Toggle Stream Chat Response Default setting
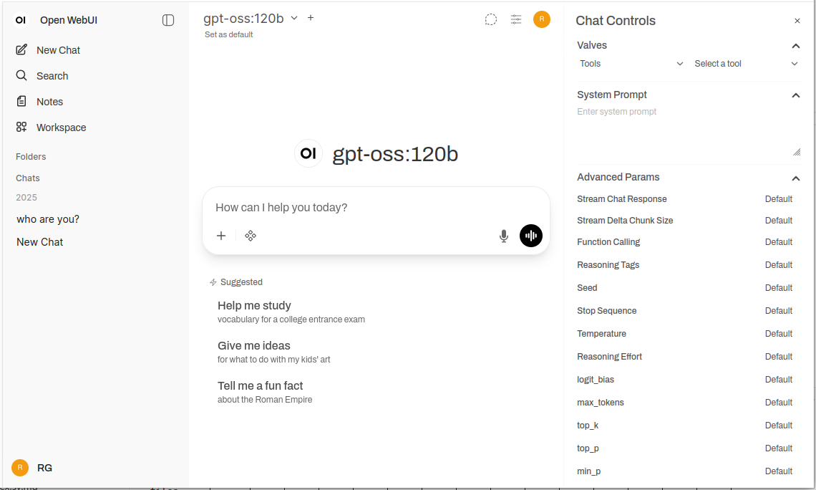The width and height of the screenshot is (816, 490). click(778, 199)
